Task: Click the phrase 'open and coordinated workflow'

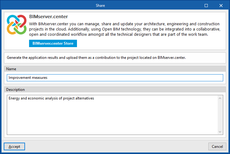Action: (x=56, y=34)
